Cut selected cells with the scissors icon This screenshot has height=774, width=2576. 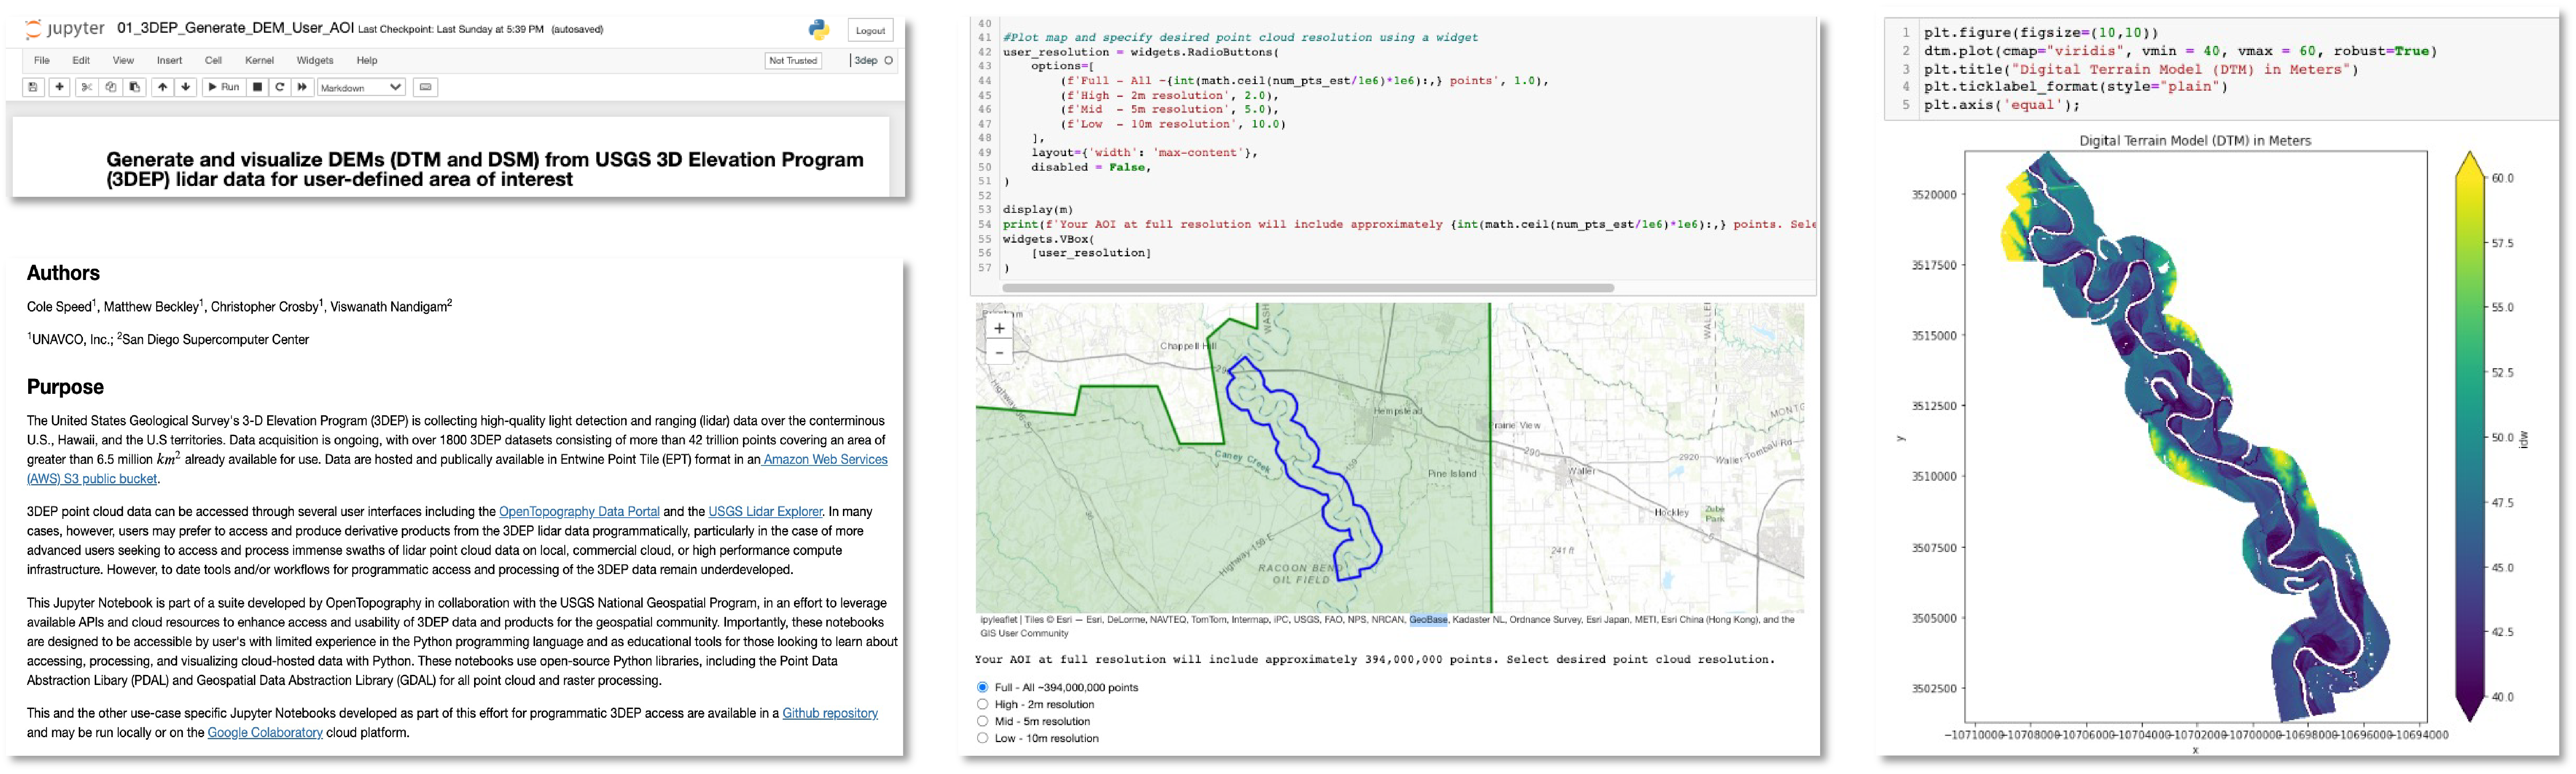click(x=87, y=87)
